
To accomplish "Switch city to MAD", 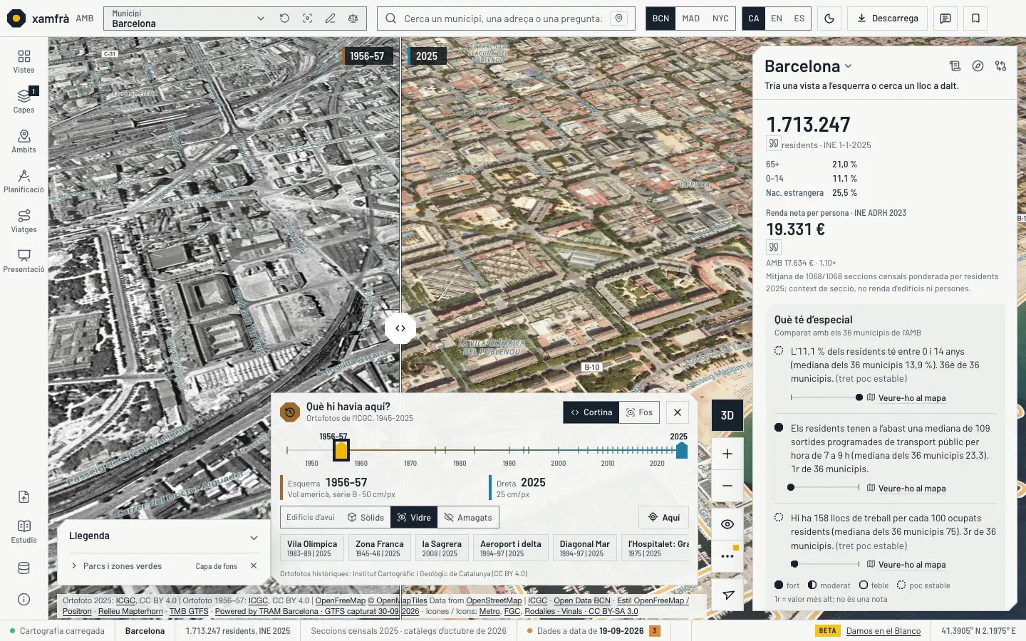I will coord(690,19).
